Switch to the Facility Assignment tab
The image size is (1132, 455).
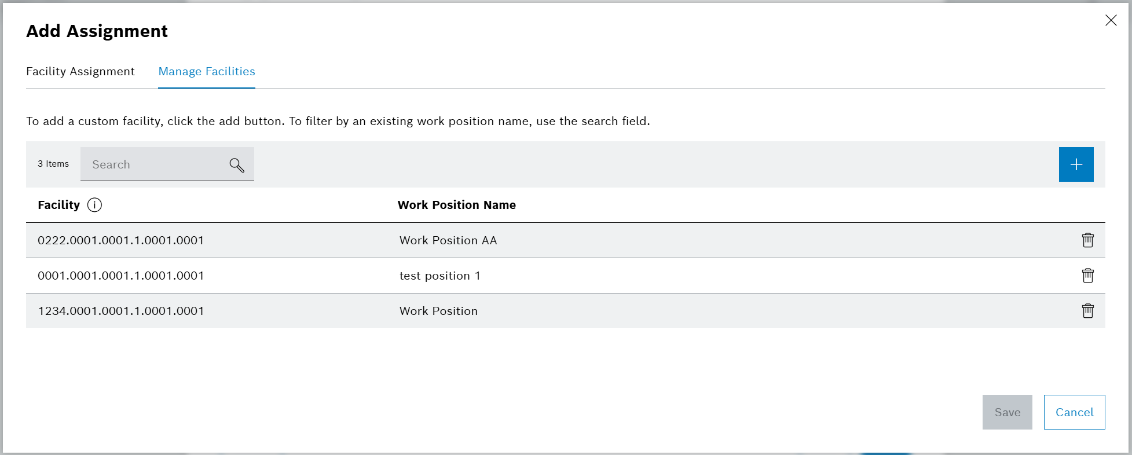point(80,71)
